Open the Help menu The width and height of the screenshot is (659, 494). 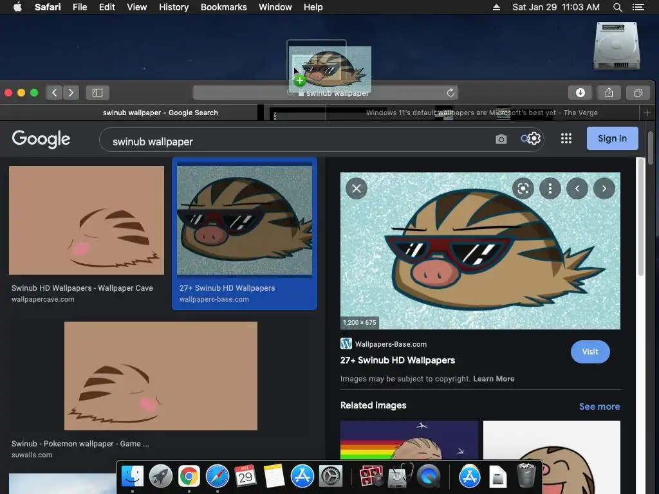click(313, 7)
